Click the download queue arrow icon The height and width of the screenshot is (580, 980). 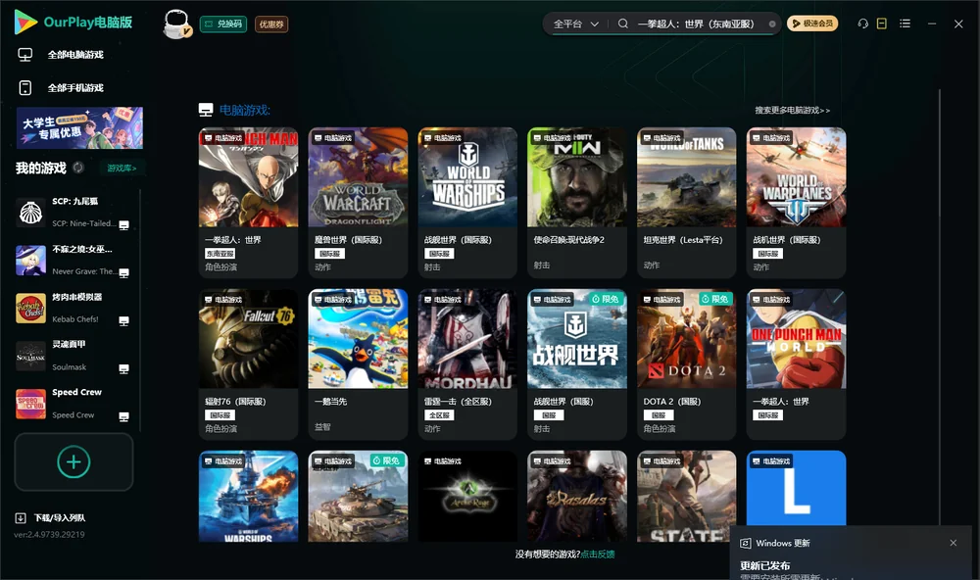point(20,518)
